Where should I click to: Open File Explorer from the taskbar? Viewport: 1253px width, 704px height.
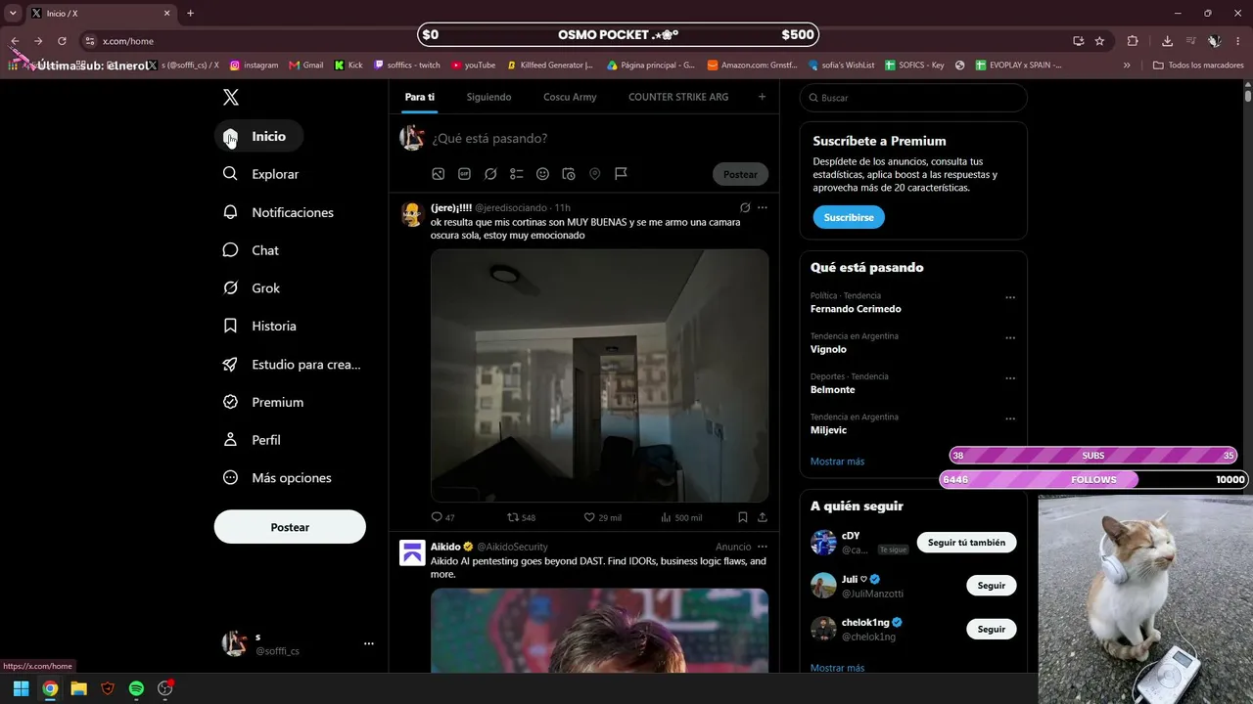[78, 688]
